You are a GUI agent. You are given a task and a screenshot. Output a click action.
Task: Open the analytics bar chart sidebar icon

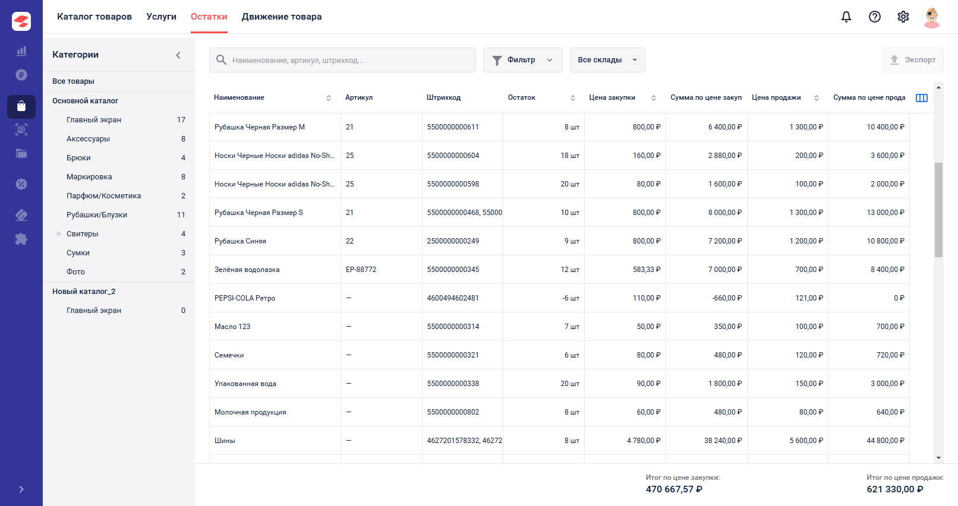point(21,51)
